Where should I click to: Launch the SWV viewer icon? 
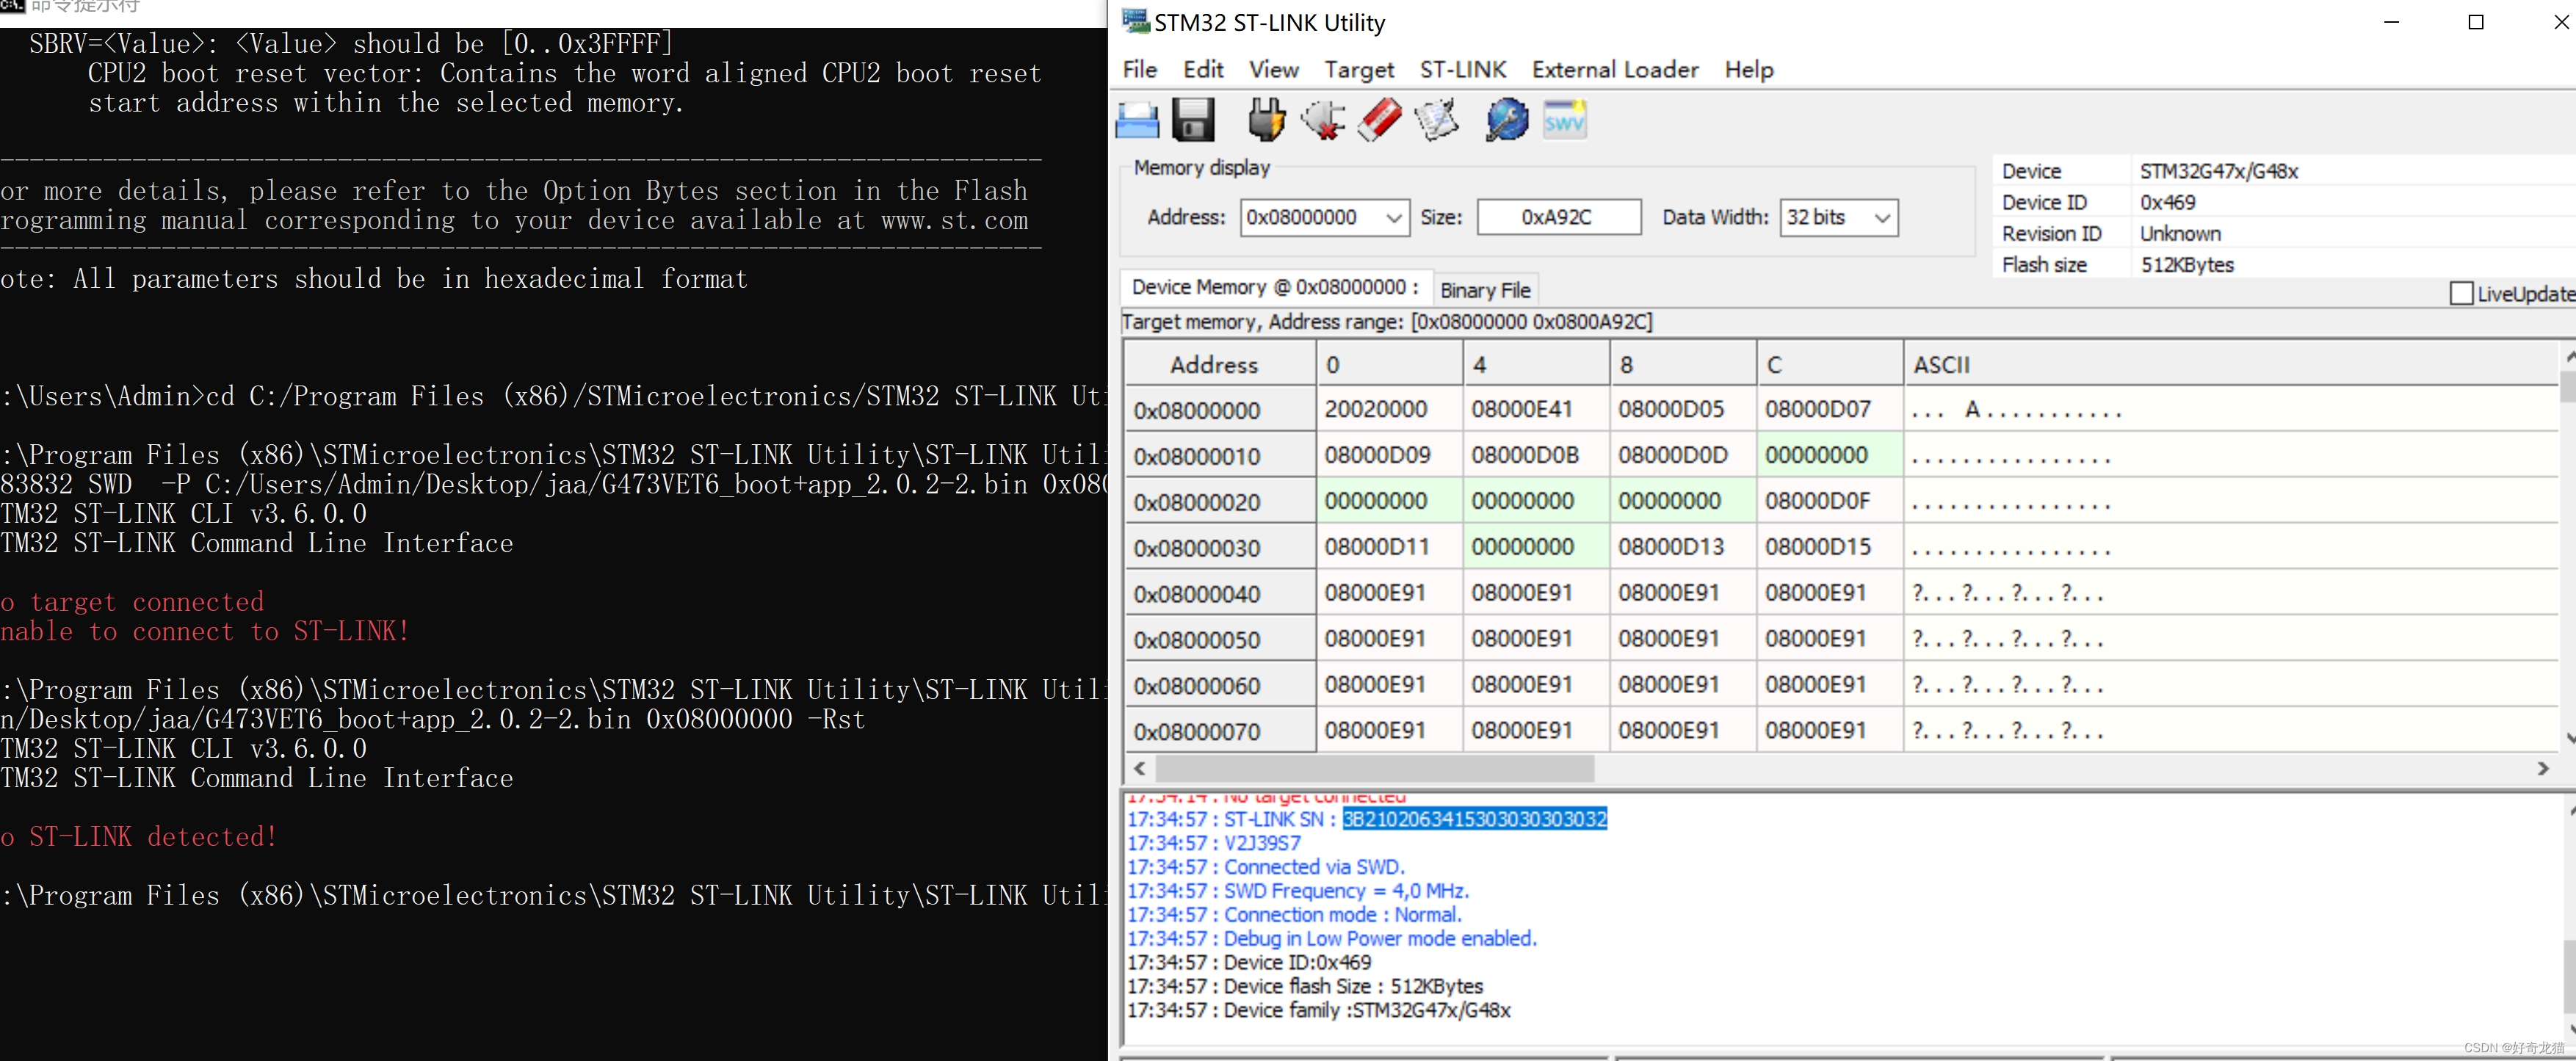[1563, 119]
